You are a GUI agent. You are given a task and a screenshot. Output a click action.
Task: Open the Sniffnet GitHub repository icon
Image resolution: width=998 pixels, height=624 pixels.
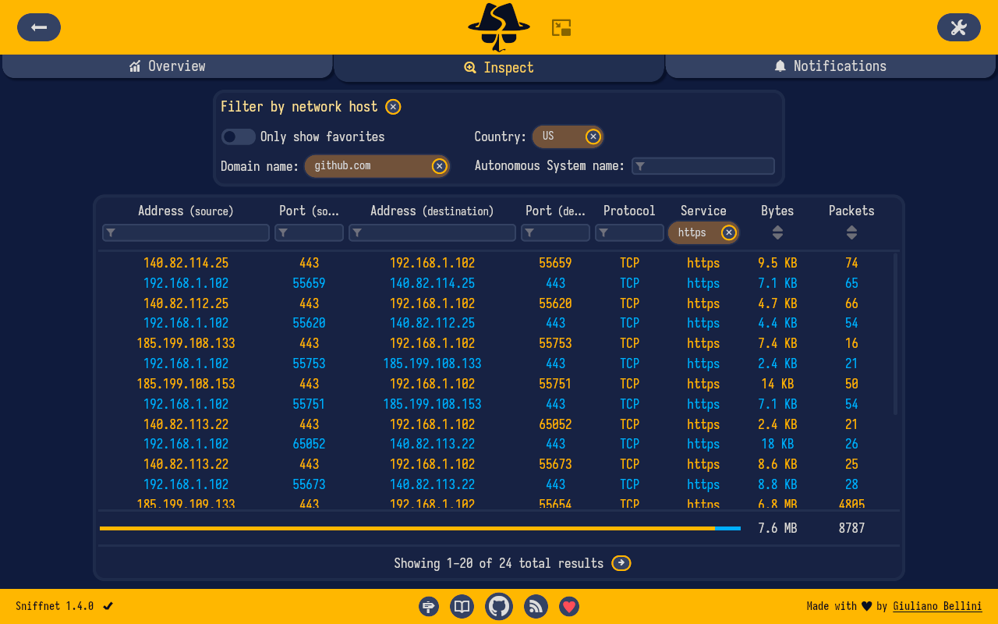[x=498, y=606]
